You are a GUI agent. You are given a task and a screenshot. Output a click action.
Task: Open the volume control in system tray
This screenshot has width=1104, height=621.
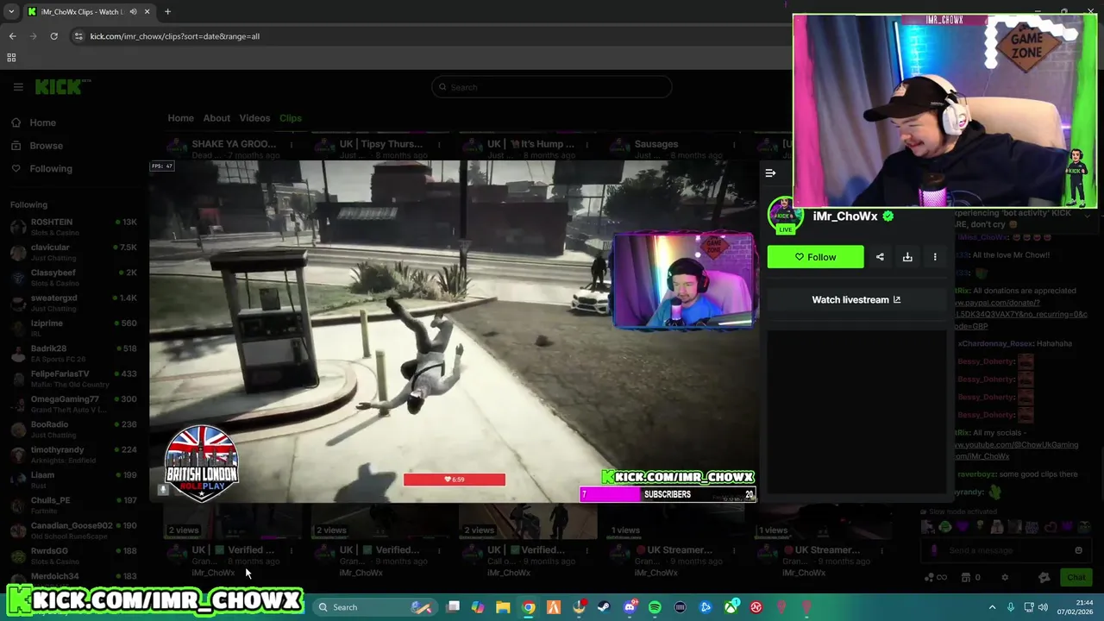(1043, 607)
